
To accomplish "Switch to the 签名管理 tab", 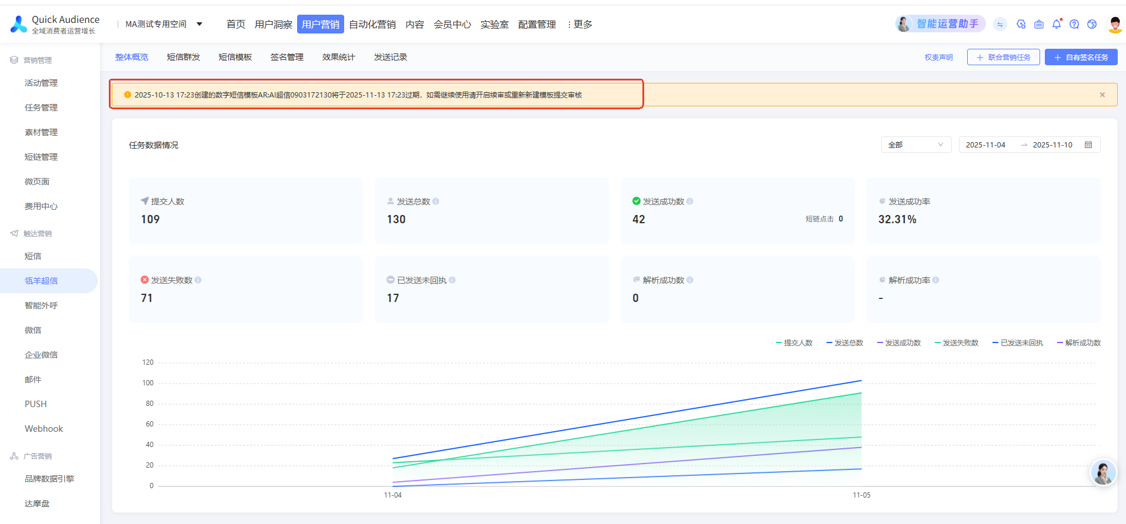I will click(x=287, y=57).
